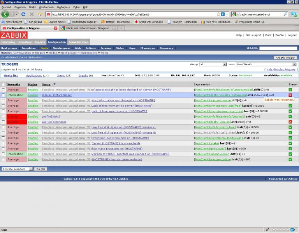Tick the select-all checkbox in table header

click(4, 84)
